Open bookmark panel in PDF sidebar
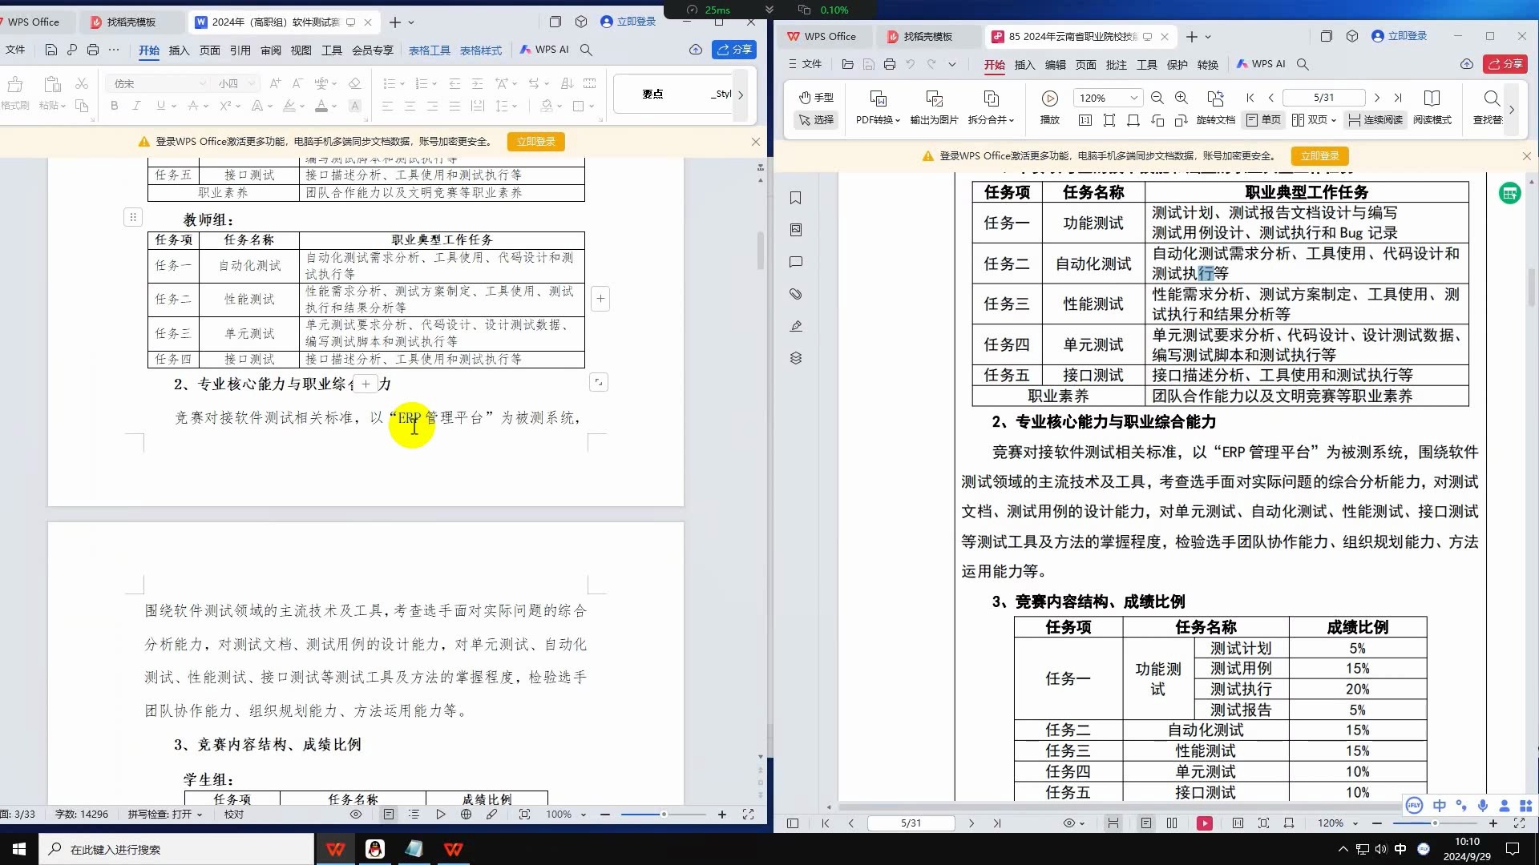 point(795,198)
